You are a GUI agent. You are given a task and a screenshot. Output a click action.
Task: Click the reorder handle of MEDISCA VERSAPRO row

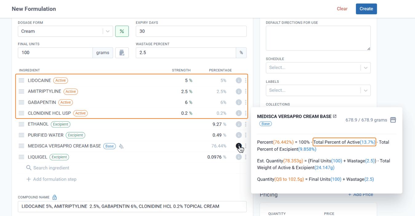pyautogui.click(x=21, y=146)
